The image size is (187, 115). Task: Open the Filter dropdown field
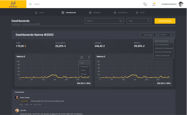139,21
